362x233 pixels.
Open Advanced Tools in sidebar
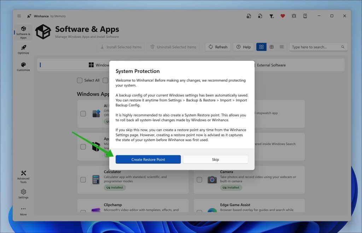[x=23, y=177]
